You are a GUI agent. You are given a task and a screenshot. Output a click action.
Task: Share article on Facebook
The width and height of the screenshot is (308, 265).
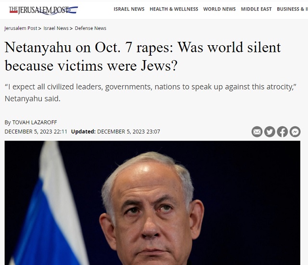click(282, 132)
